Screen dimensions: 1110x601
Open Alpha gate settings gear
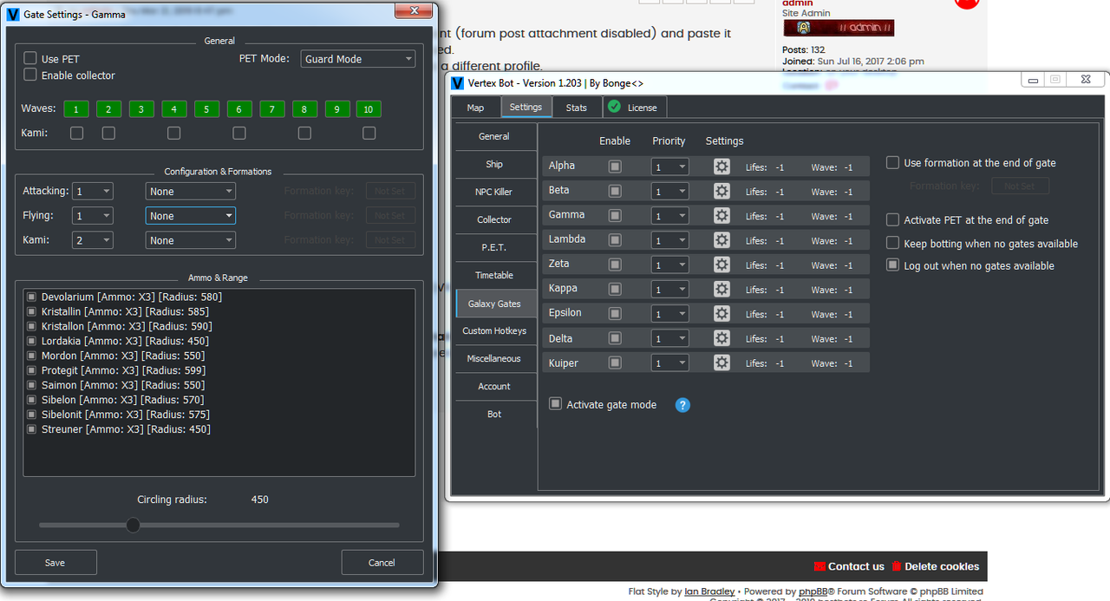point(721,167)
